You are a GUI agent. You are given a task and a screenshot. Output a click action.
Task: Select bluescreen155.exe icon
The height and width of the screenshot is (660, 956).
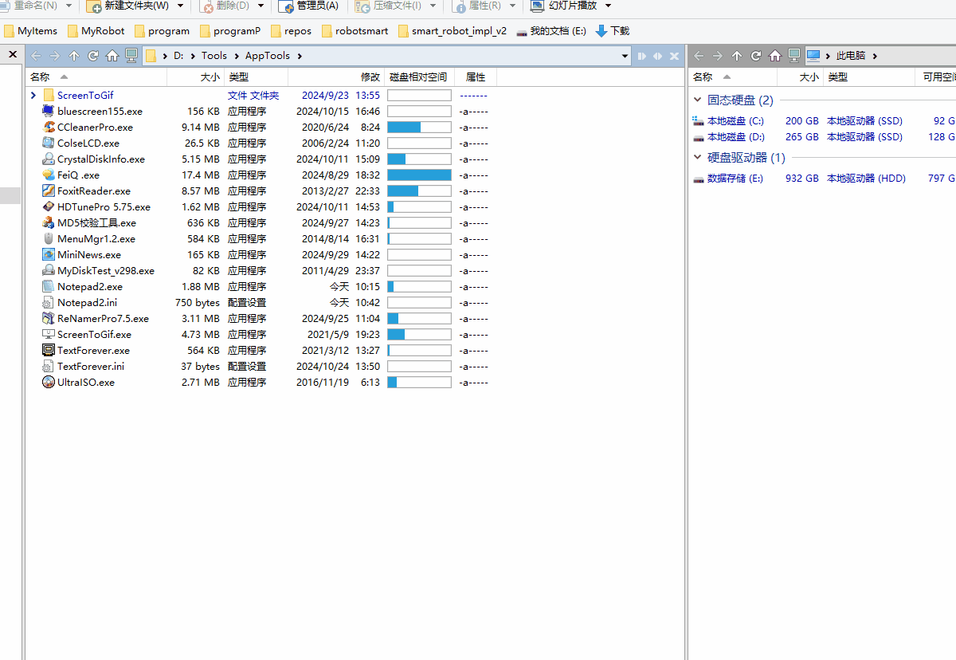[49, 112]
